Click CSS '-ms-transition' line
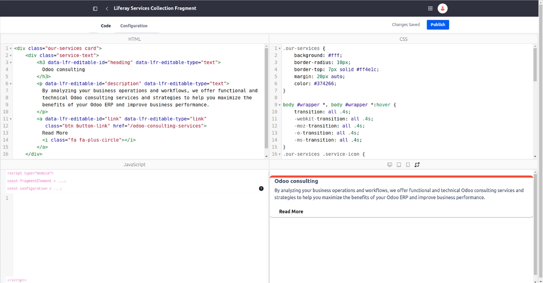This screenshot has width=543, height=283. (328, 140)
